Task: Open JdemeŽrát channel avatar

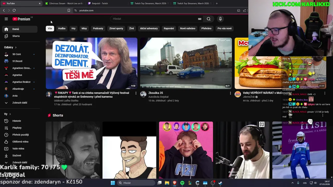Action: (238, 94)
